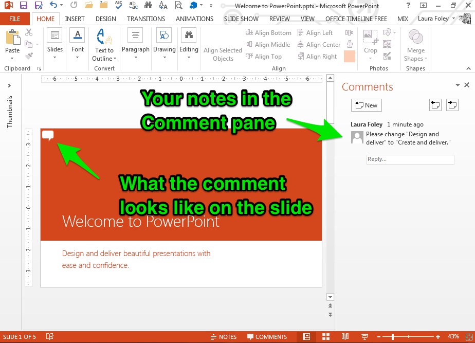The width and height of the screenshot is (475, 343).
Task: Click Align Center button
Action: [319, 45]
